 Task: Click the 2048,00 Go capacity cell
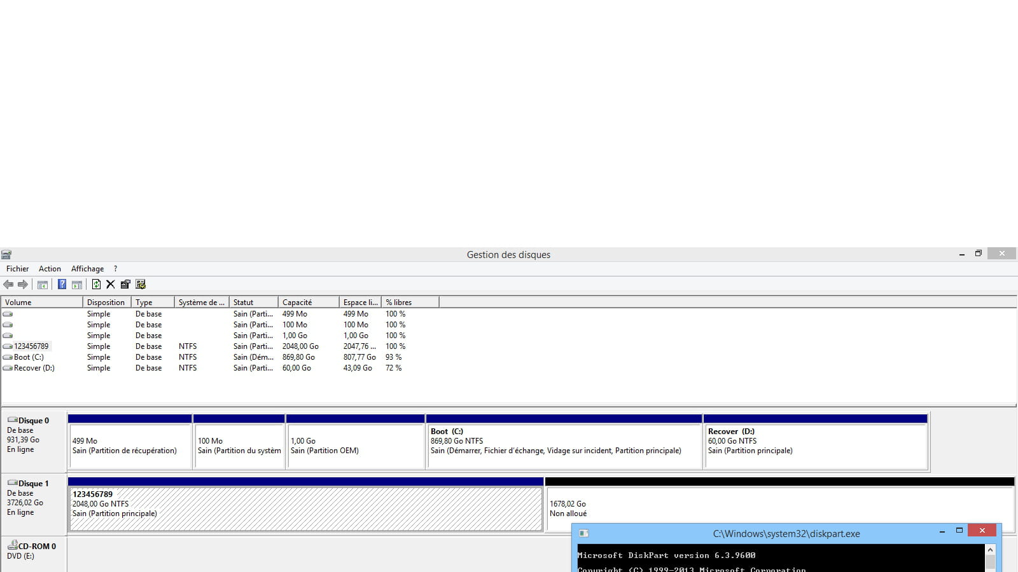coord(300,346)
